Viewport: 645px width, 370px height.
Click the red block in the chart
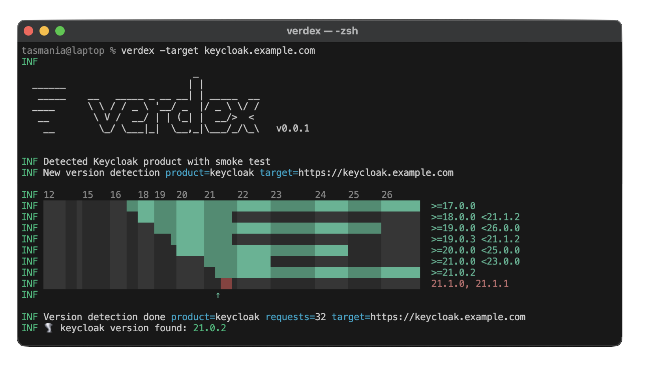[226, 284]
